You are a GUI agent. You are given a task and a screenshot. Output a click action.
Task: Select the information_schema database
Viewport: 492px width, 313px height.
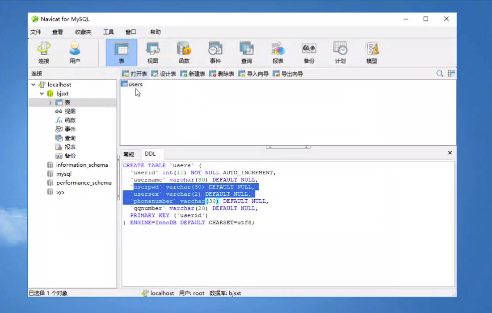[x=82, y=165]
